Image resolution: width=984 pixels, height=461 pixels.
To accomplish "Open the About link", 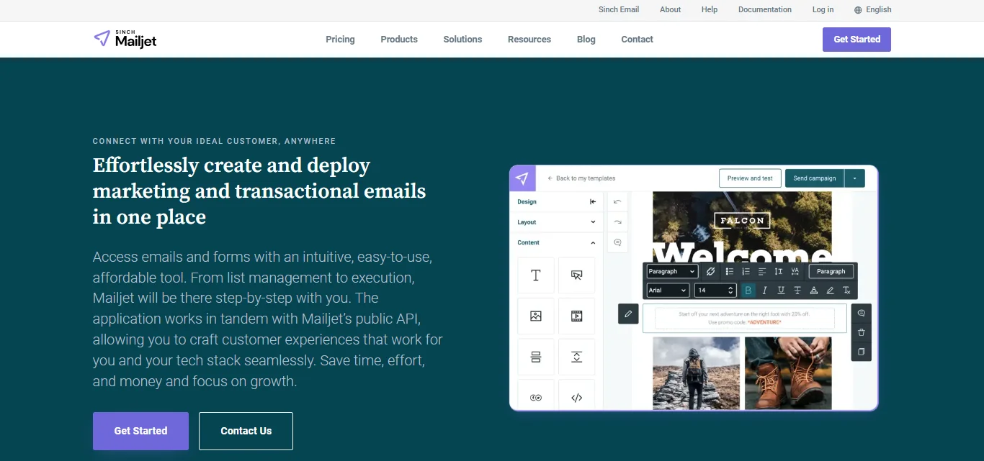I will 671,10.
